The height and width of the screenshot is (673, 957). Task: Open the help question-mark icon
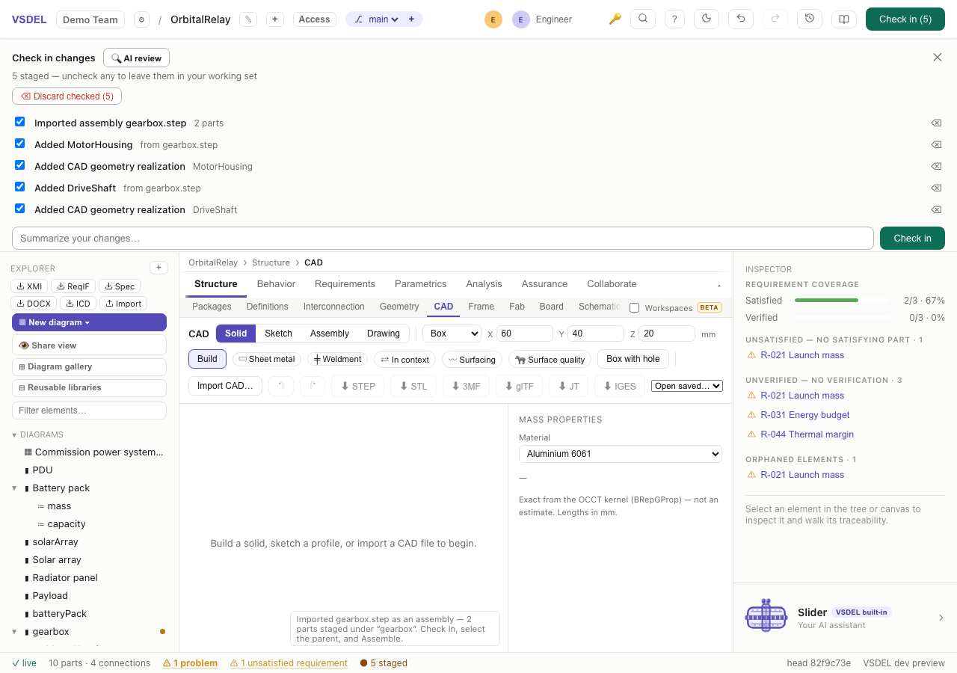pos(674,19)
